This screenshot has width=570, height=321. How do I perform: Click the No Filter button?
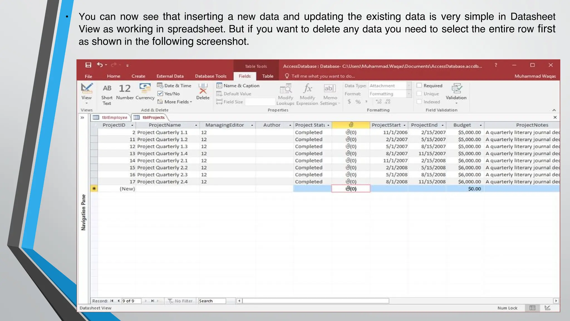pyautogui.click(x=180, y=301)
